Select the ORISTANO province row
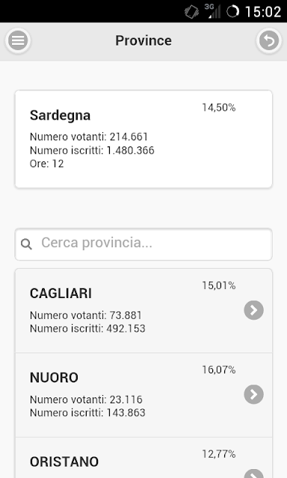 143,458
